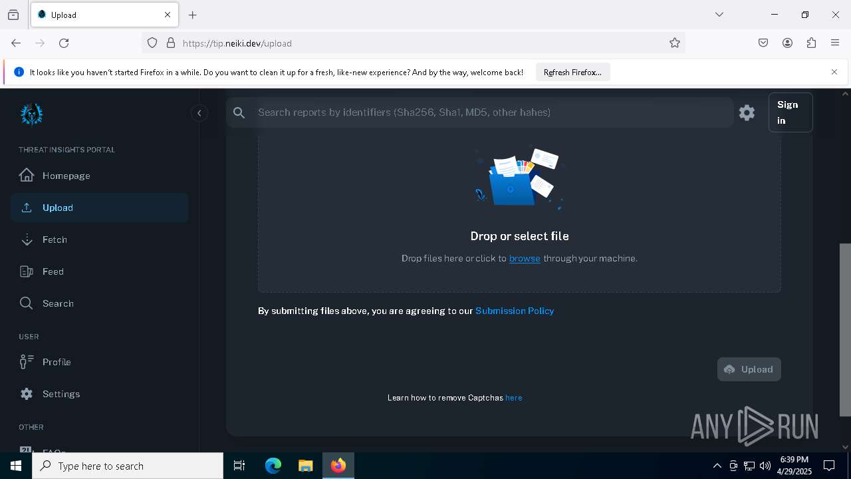
Task: Open Search page from sidebar
Action: (x=99, y=303)
